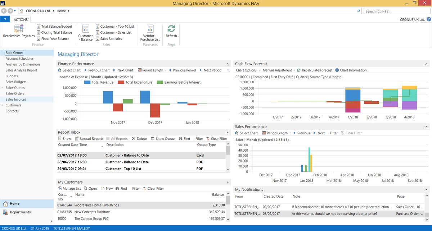The height and width of the screenshot is (231, 432).
Task: Show more Finance Performance toolbar actions
Action: pyautogui.click(x=229, y=70)
